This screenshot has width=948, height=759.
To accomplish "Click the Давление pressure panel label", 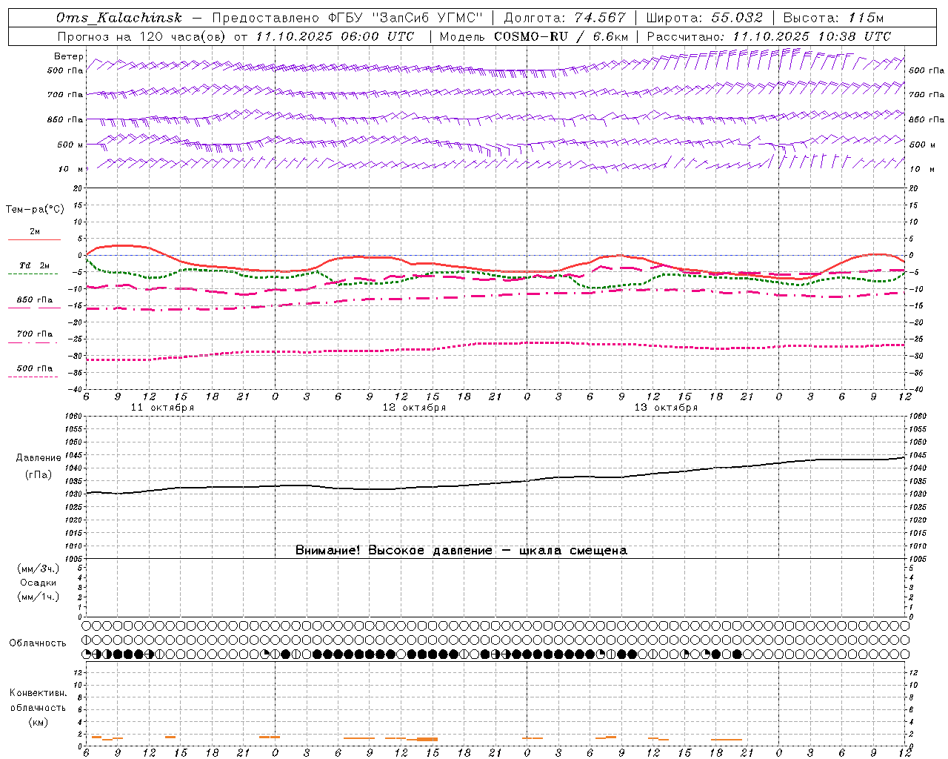I will point(39,458).
